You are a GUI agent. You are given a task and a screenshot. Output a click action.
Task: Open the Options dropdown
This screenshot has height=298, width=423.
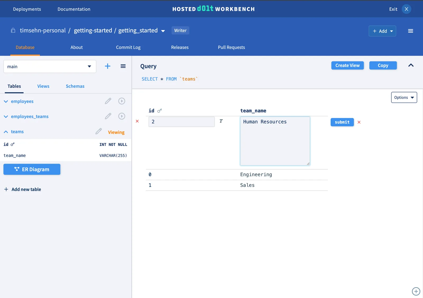tap(404, 97)
